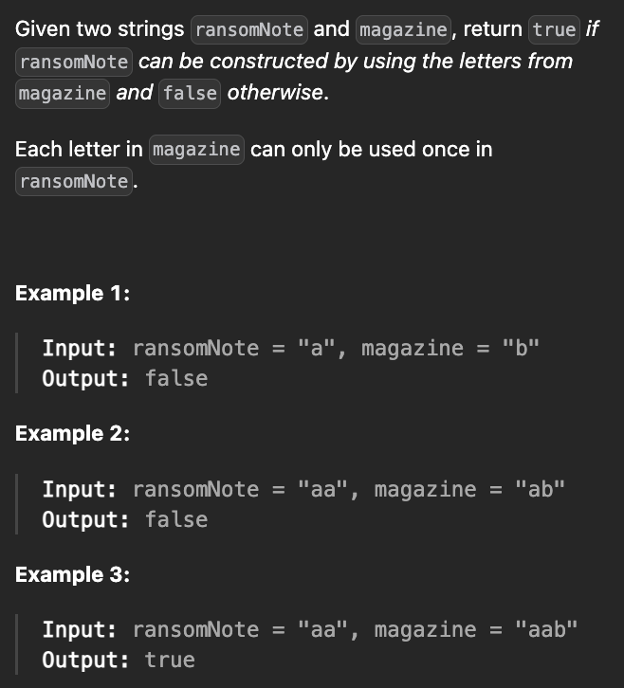Click the ransomNote code chip after "Given two strings"

coord(248,29)
